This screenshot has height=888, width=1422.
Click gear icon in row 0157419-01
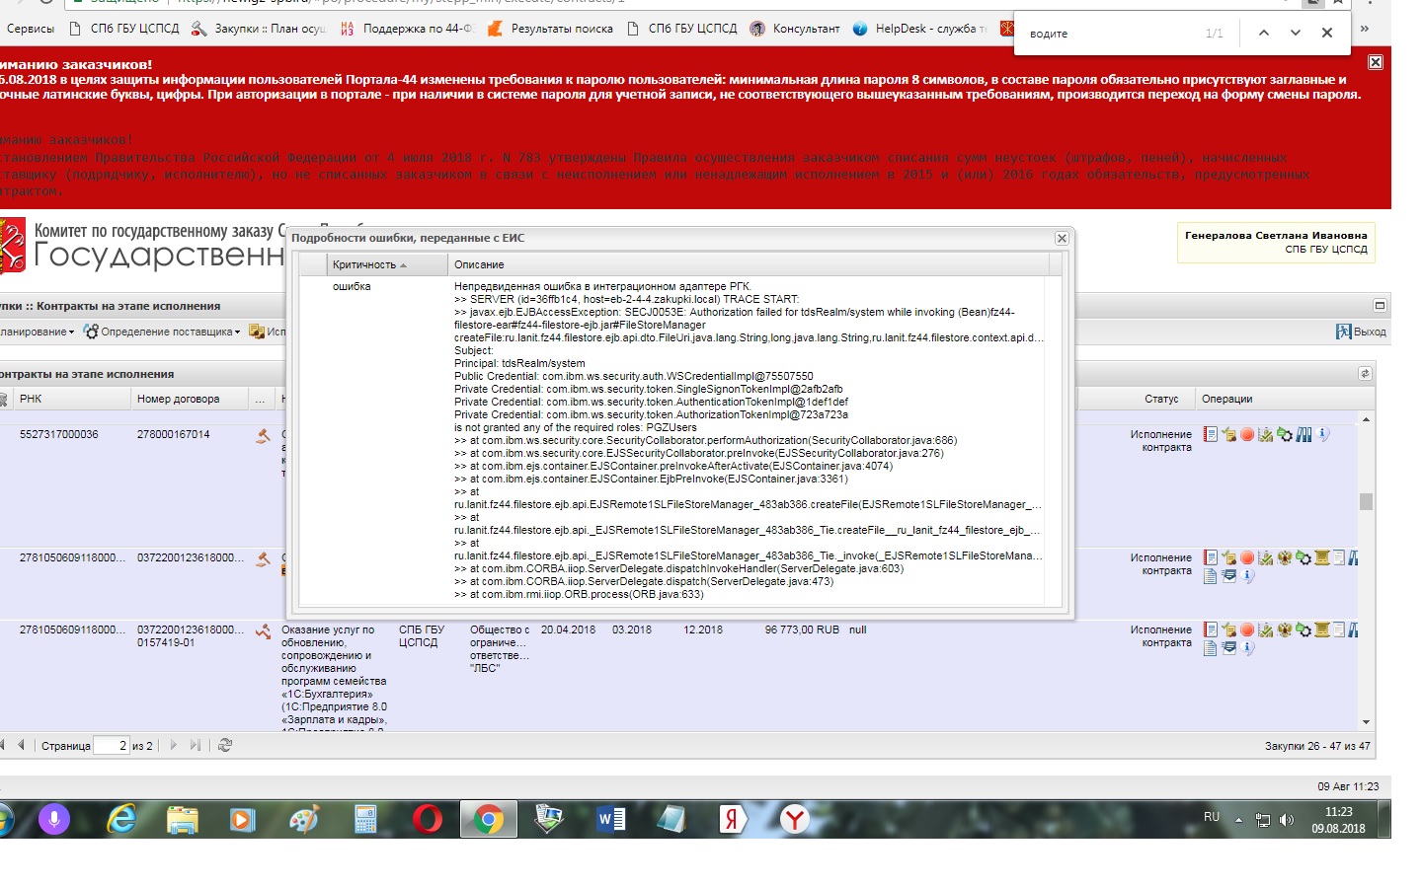(1303, 629)
